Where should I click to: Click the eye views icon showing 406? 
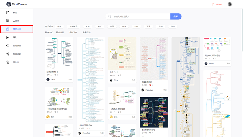[x=111, y=75]
